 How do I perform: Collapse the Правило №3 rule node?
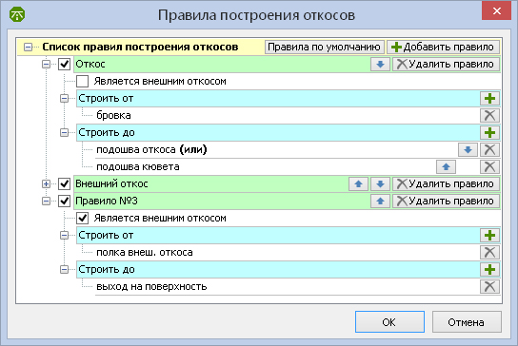point(47,201)
